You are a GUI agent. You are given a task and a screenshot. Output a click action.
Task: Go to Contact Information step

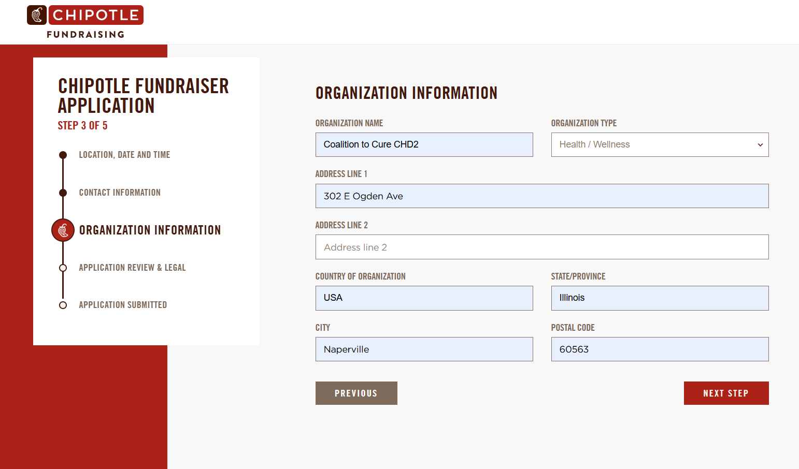click(120, 193)
